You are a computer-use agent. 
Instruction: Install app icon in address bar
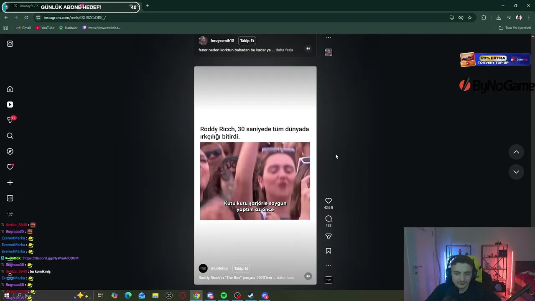point(452,18)
